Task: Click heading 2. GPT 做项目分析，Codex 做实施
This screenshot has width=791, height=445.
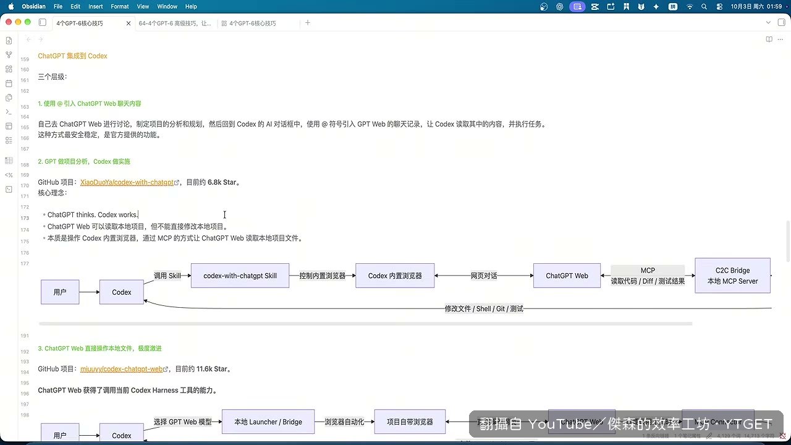Action: (x=84, y=161)
